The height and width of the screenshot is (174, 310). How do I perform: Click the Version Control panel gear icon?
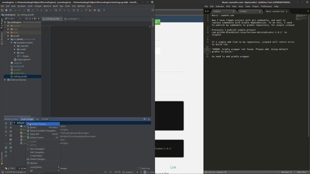(x=145, y=119)
